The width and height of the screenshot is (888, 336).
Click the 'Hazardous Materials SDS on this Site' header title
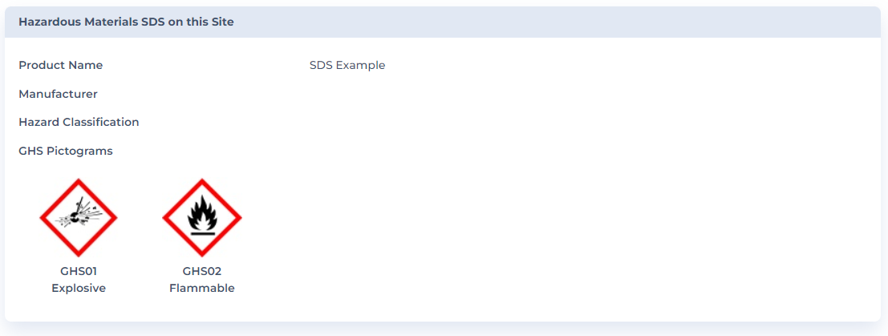[126, 22]
